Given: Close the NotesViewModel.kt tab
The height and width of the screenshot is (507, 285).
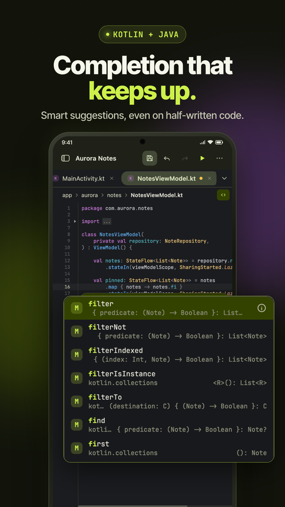Looking at the screenshot, I should click(210, 179).
